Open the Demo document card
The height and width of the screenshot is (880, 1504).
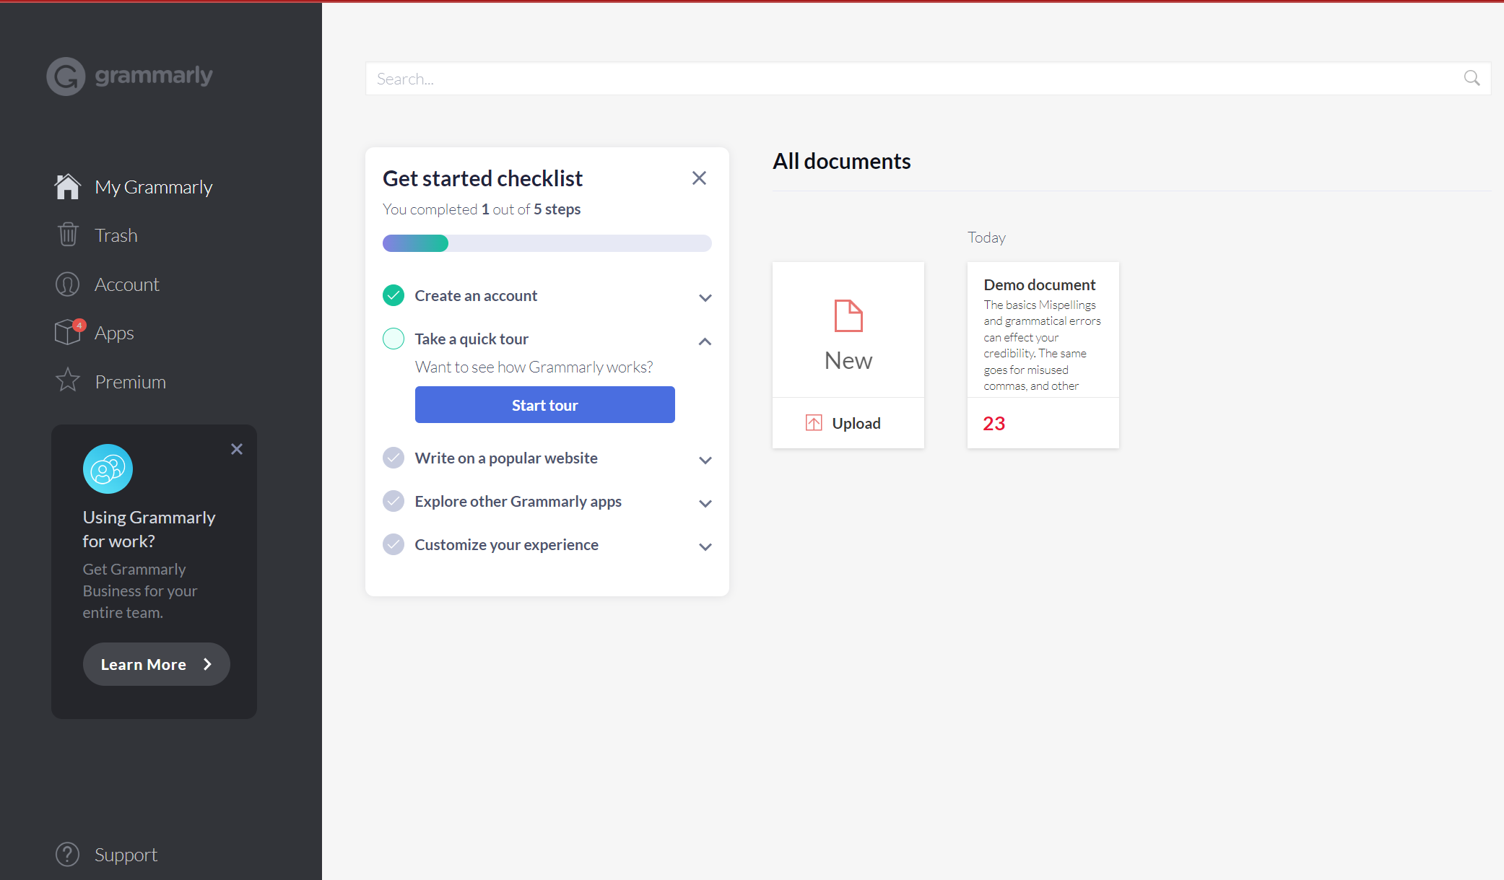[1043, 355]
